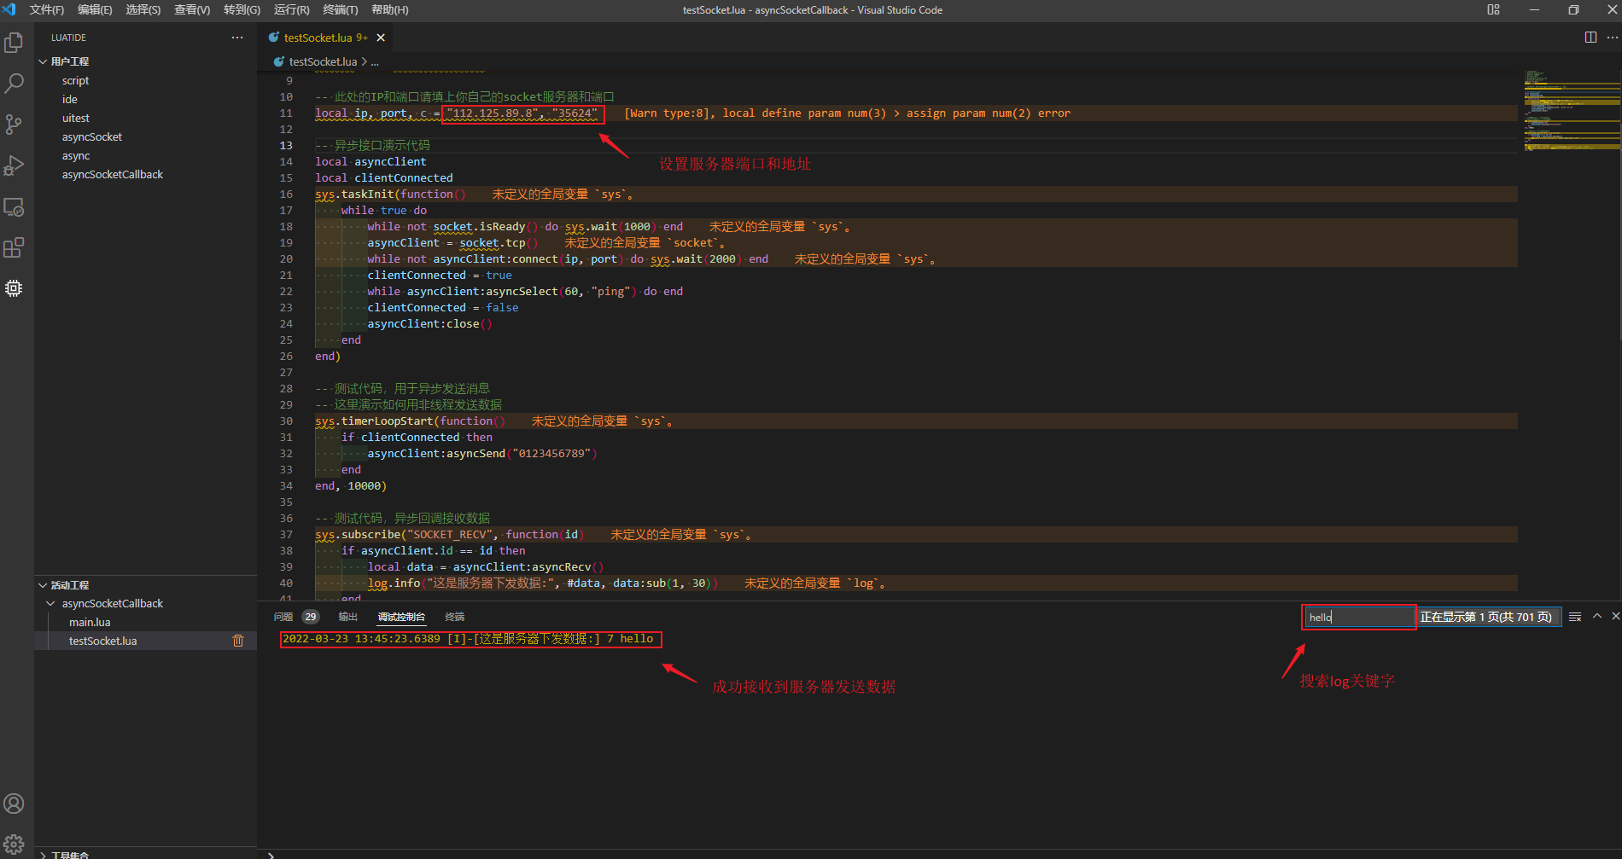Open the Source Control view
The height and width of the screenshot is (859, 1622).
[14, 125]
